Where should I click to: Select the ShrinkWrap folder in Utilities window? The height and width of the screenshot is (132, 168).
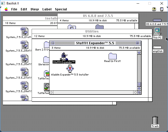pos(46,59)
